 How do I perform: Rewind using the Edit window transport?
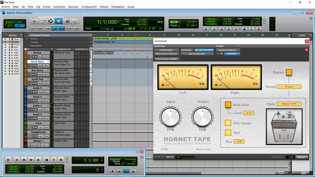(x=222, y=29)
